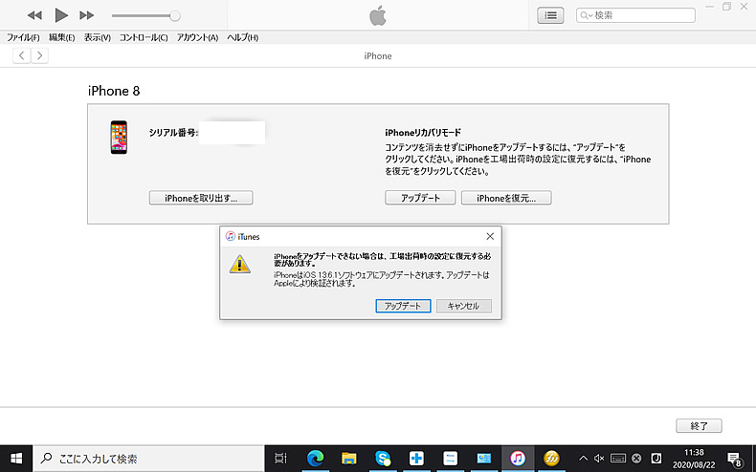Click the "iPhone 8" heading
The width and height of the screenshot is (756, 472).
[x=114, y=91]
